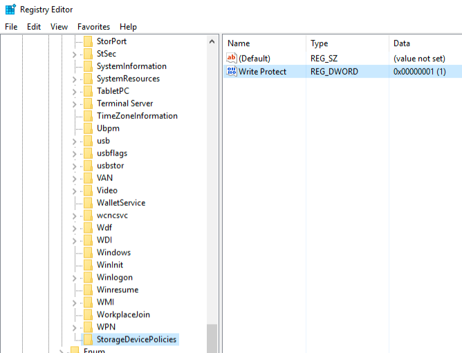The height and width of the screenshot is (353, 462).
Task: Click the Type column header
Action: coord(319,43)
